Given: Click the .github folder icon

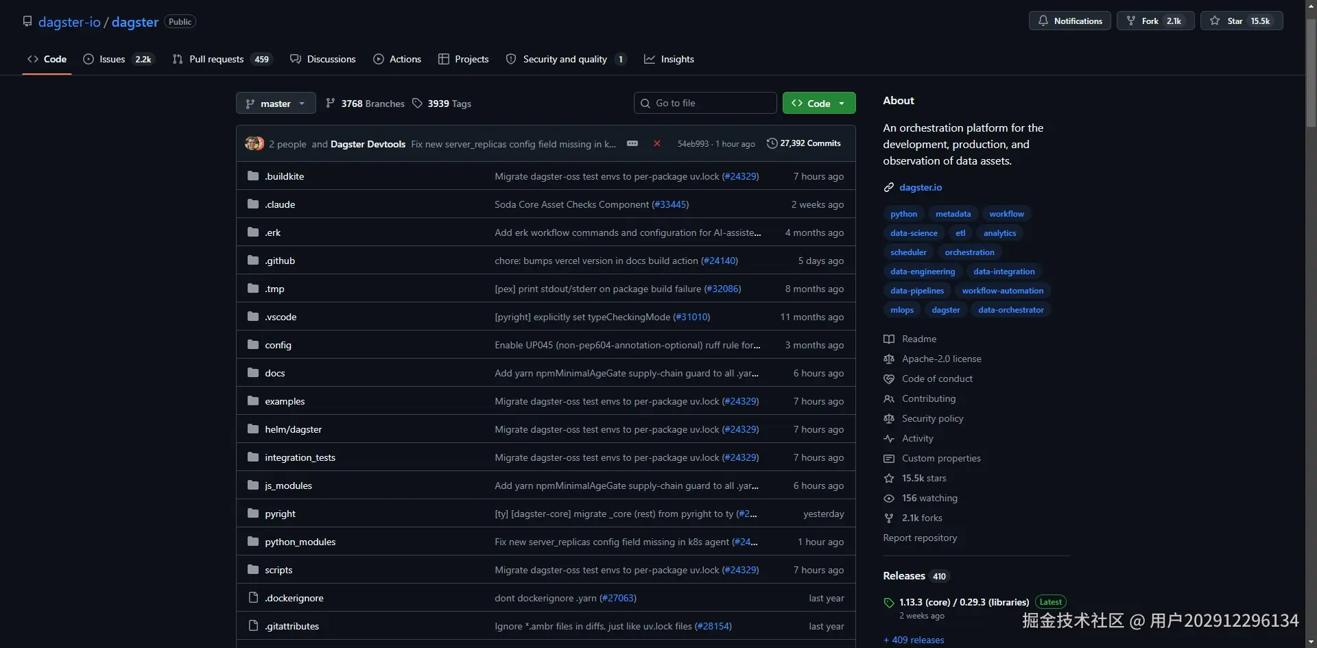Looking at the screenshot, I should tap(253, 260).
